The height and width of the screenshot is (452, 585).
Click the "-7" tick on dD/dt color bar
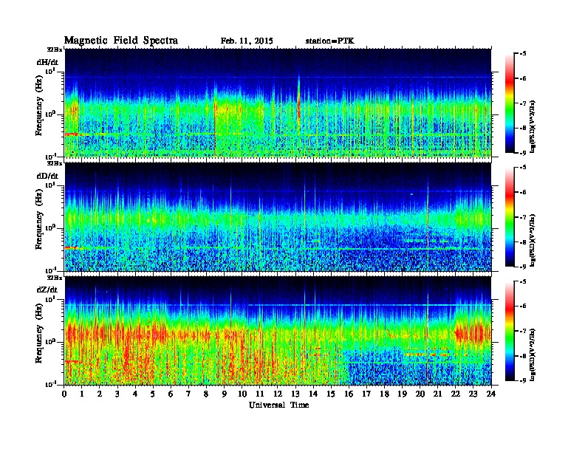click(x=524, y=217)
